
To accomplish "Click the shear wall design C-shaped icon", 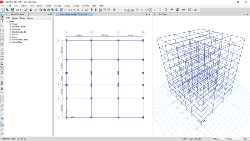I will click(189, 10).
